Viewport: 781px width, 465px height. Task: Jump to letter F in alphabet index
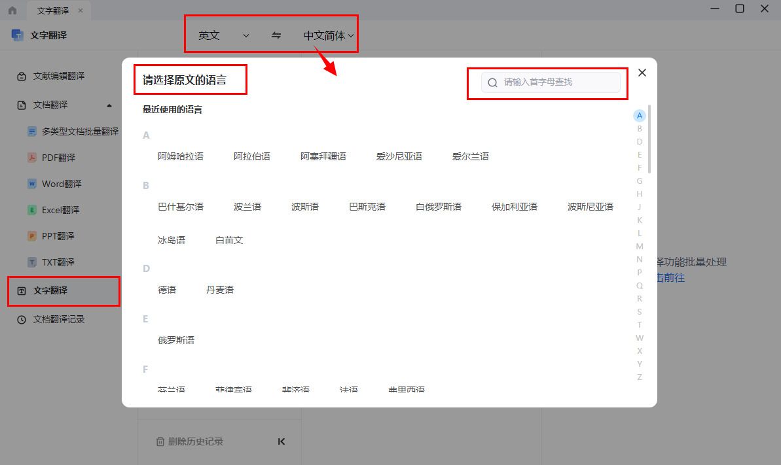(x=640, y=168)
